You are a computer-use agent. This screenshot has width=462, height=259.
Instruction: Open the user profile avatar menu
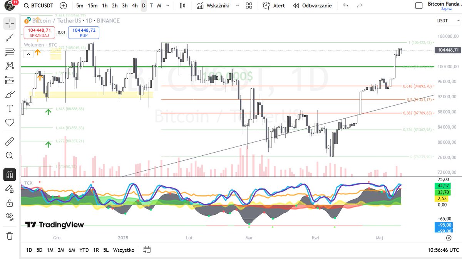coord(9,5)
